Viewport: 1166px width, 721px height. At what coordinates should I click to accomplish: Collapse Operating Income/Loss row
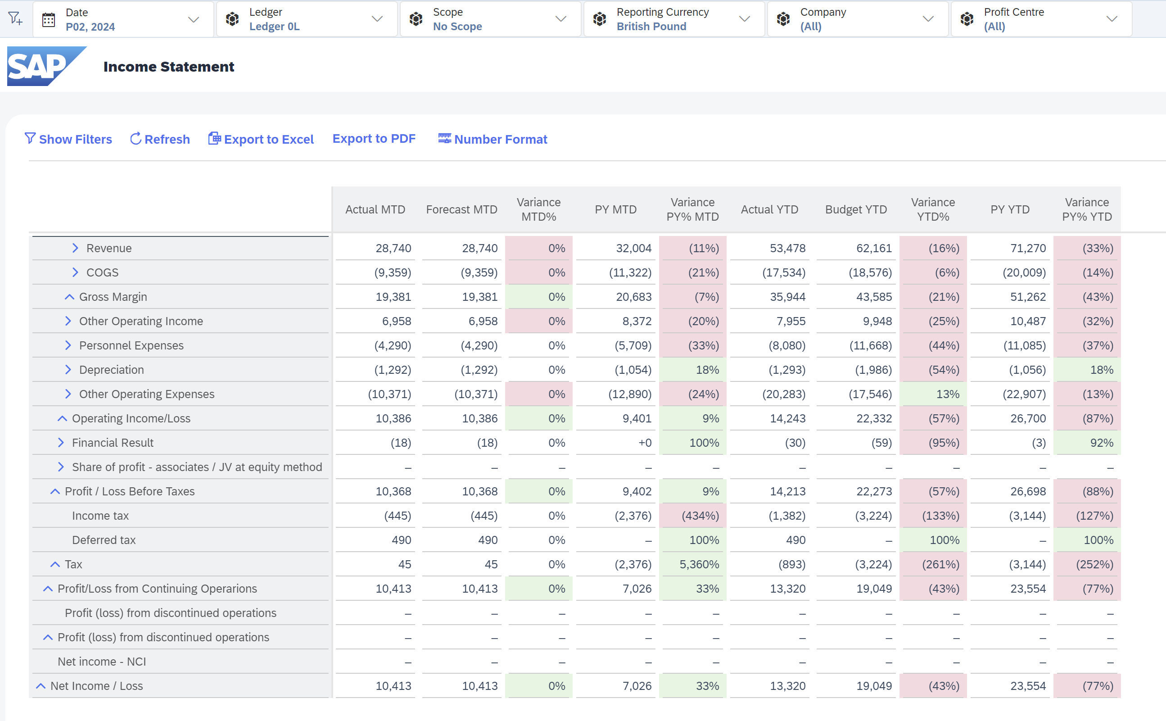[x=62, y=418]
